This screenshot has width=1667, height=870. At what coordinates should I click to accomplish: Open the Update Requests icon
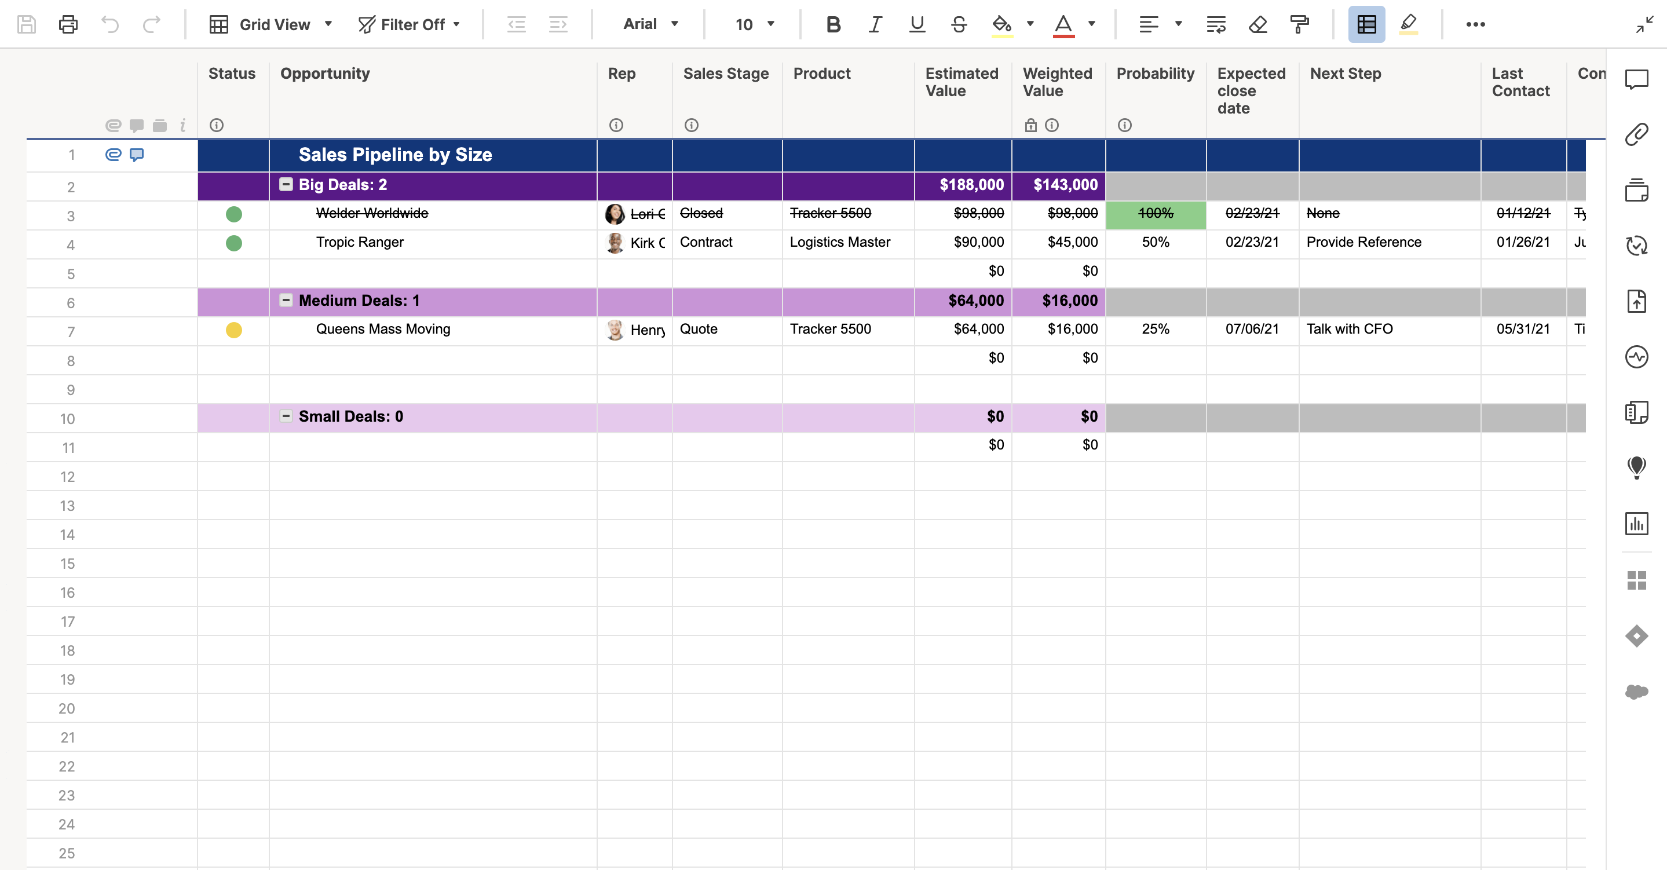point(1636,246)
